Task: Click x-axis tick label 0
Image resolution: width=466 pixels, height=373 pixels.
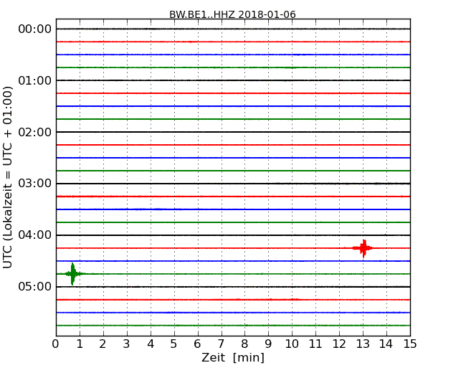Action: click(56, 344)
